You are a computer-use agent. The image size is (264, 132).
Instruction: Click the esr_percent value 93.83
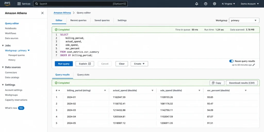point(210,97)
